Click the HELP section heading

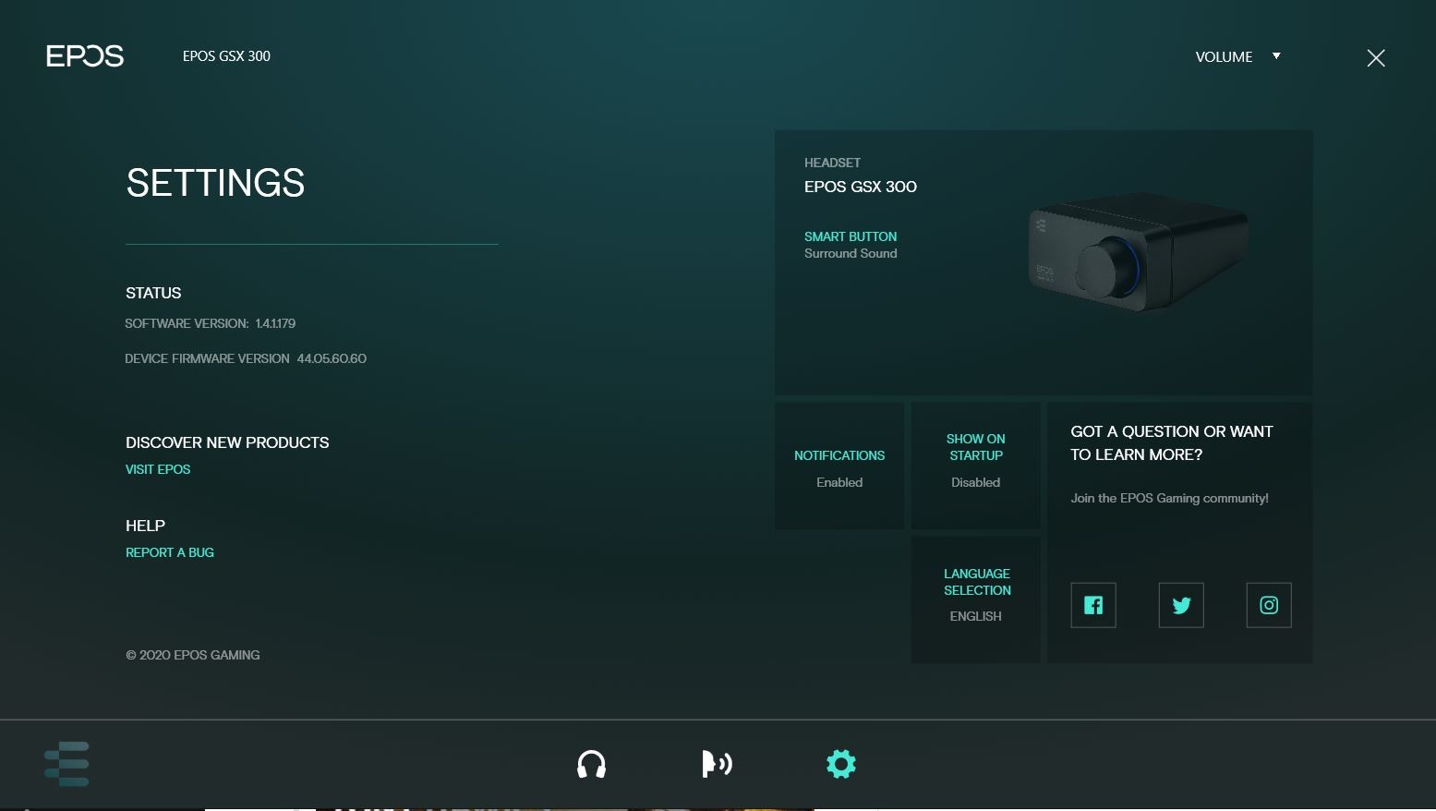click(x=145, y=526)
